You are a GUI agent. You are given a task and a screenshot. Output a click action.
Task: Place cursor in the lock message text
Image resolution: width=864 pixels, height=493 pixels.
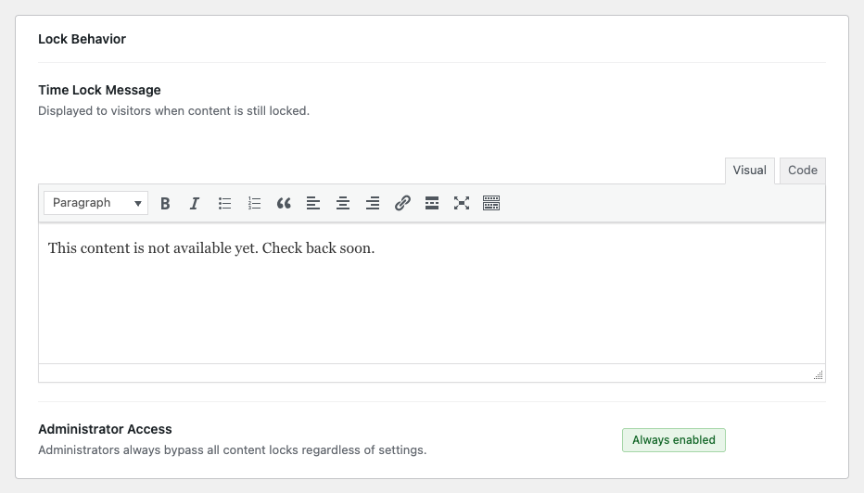click(211, 248)
